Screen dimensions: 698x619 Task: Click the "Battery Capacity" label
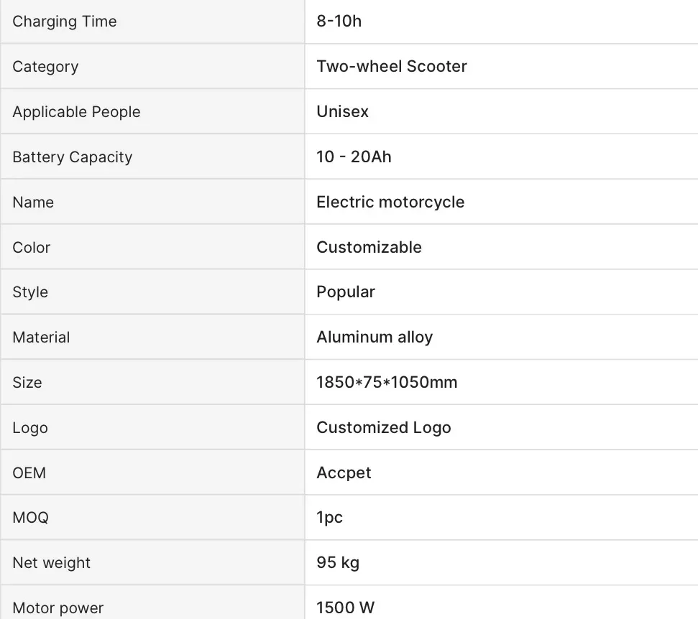point(72,157)
